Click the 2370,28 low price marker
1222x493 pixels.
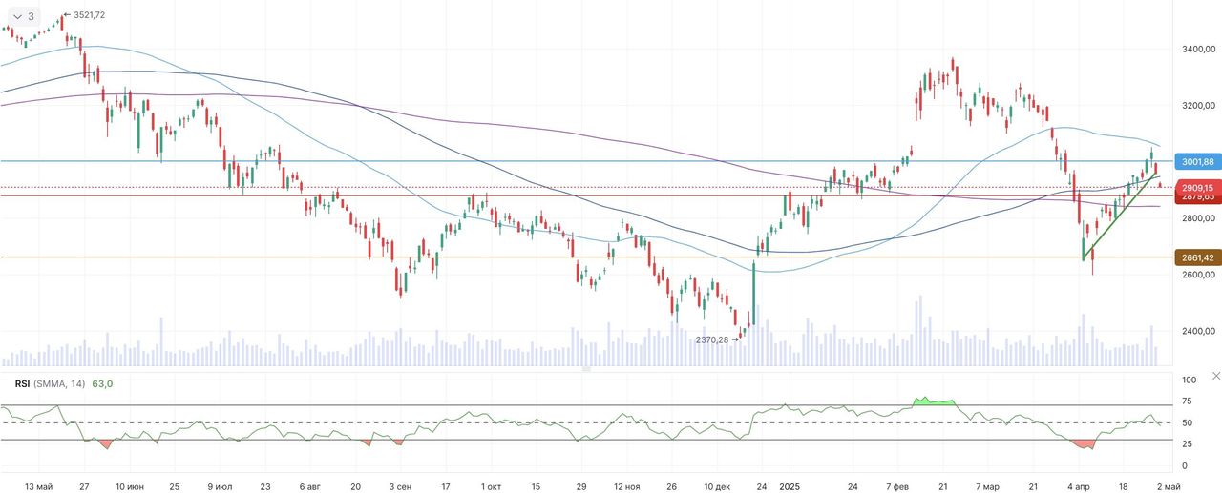(712, 339)
